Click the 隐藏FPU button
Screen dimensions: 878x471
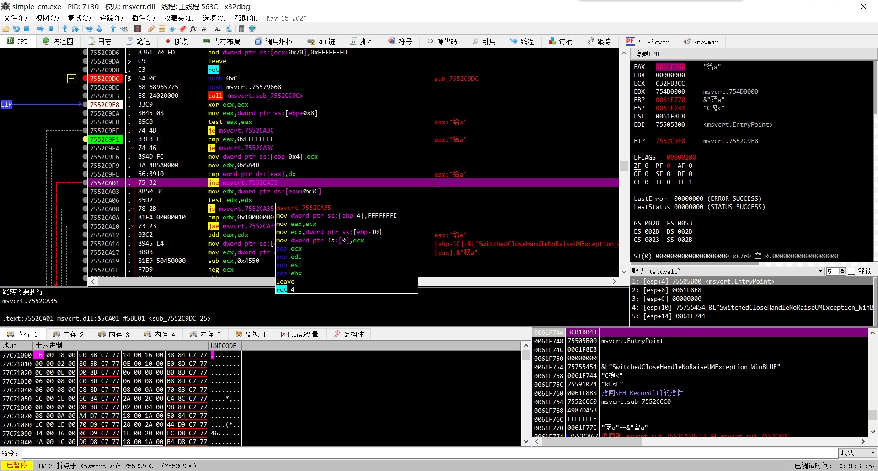(x=647, y=54)
